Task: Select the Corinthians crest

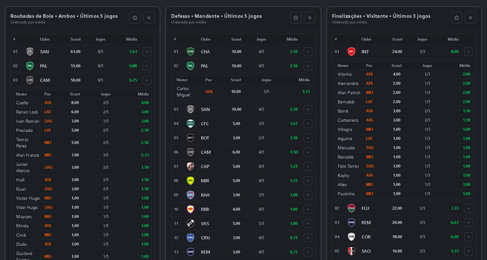Action: [351, 237]
